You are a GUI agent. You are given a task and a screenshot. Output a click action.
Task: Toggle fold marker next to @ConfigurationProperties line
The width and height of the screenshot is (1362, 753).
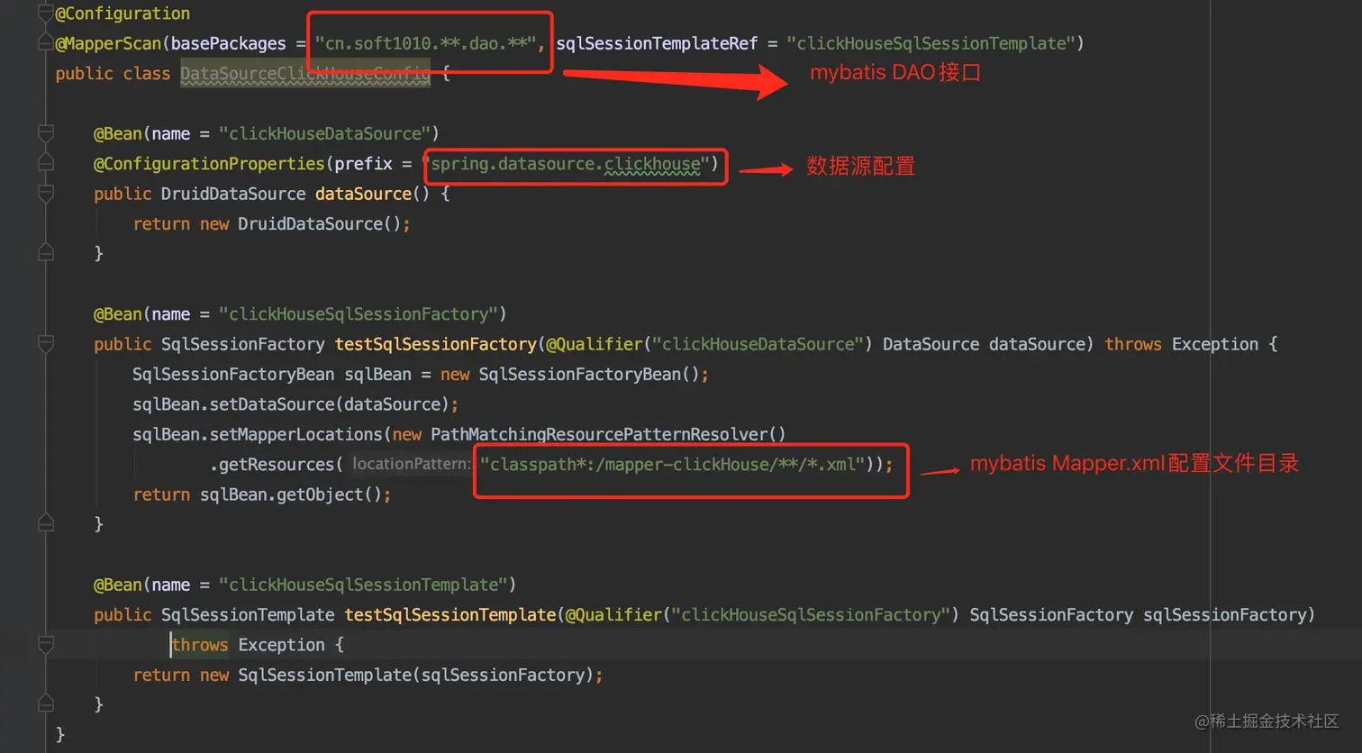coord(46,163)
